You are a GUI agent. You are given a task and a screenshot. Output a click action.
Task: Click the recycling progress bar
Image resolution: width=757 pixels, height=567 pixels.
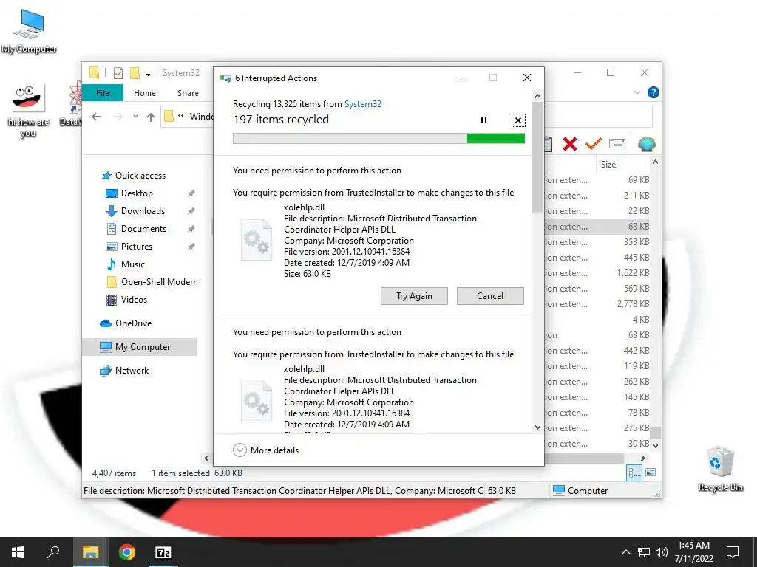click(378, 139)
